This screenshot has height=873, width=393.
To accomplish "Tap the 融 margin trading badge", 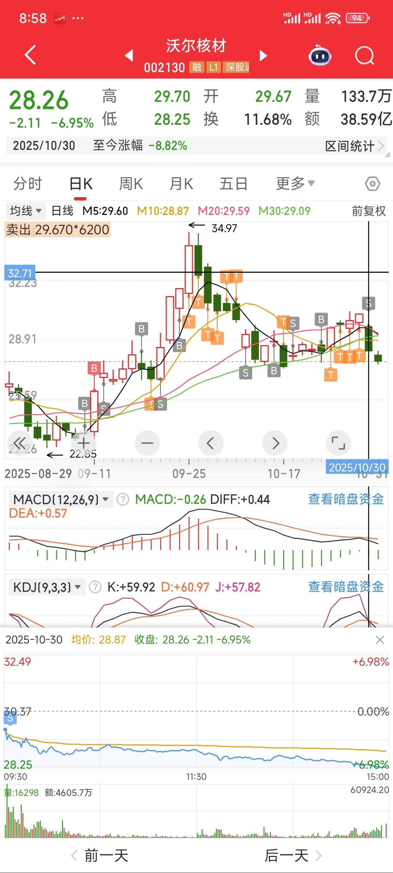I will coord(197,67).
